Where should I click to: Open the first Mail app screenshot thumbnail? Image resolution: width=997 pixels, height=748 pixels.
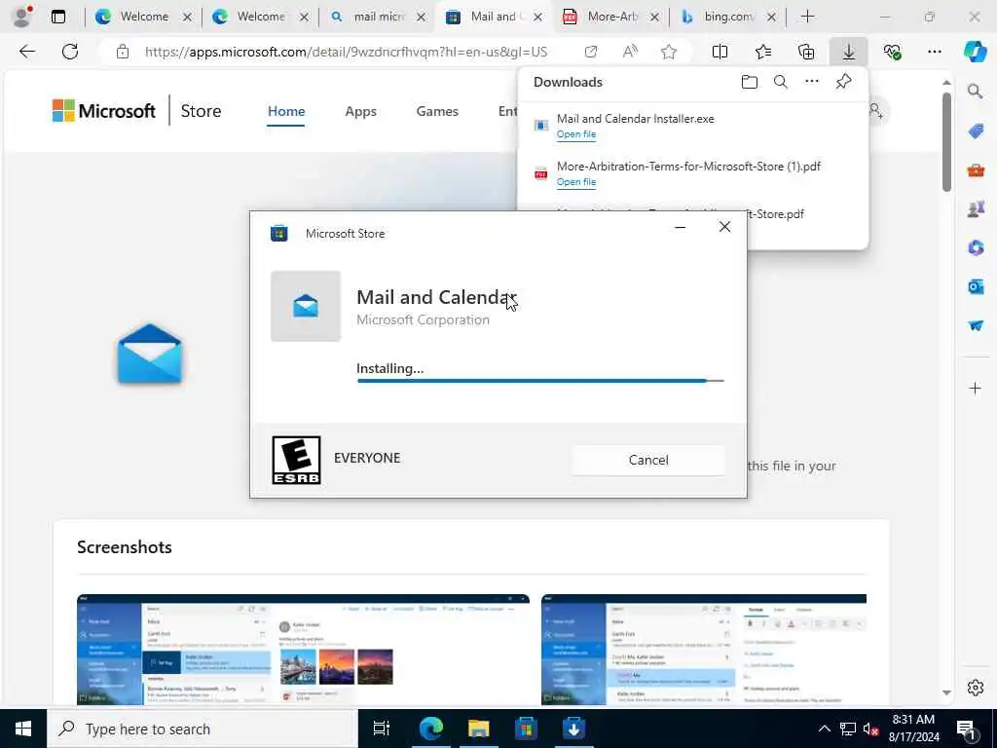click(303, 650)
